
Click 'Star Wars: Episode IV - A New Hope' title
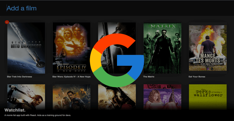click(x=71, y=77)
